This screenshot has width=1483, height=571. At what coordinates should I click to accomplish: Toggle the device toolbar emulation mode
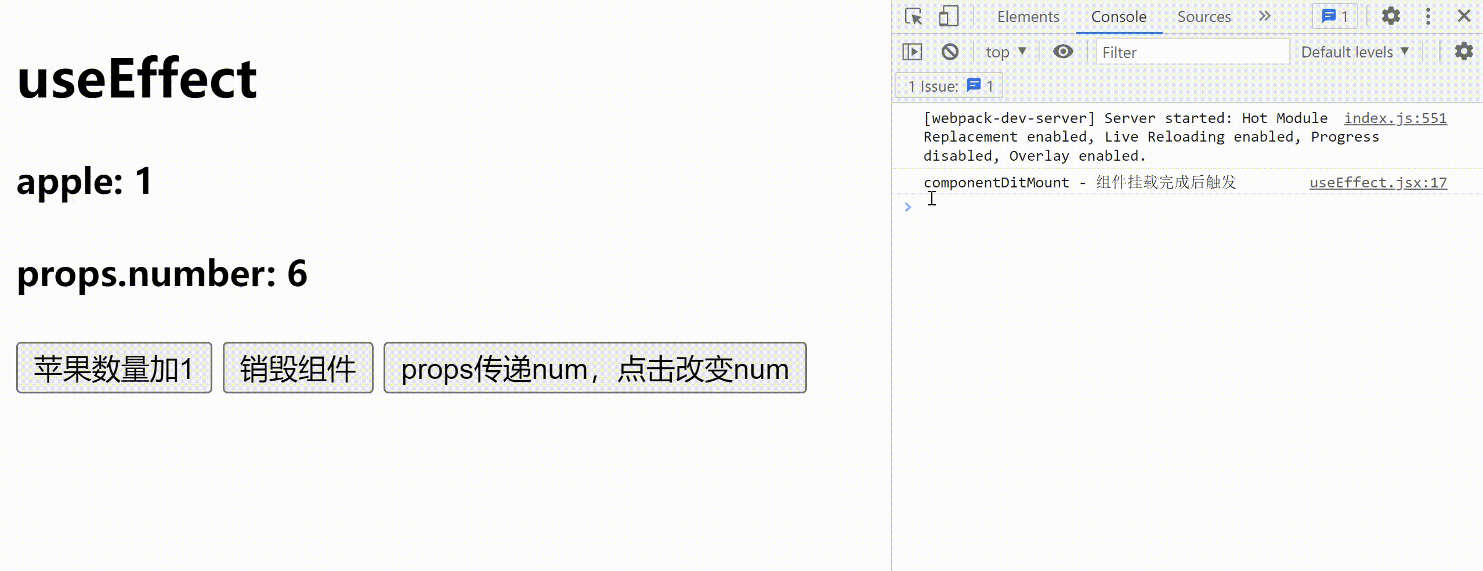(x=948, y=16)
